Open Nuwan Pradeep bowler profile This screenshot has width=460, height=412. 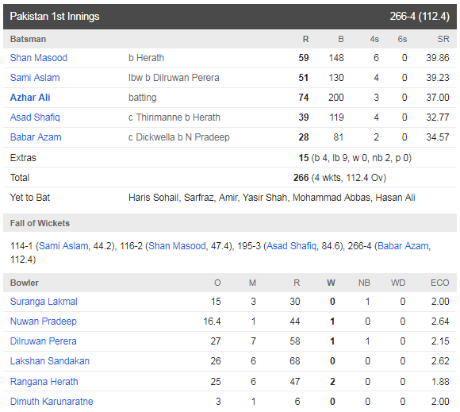44,322
